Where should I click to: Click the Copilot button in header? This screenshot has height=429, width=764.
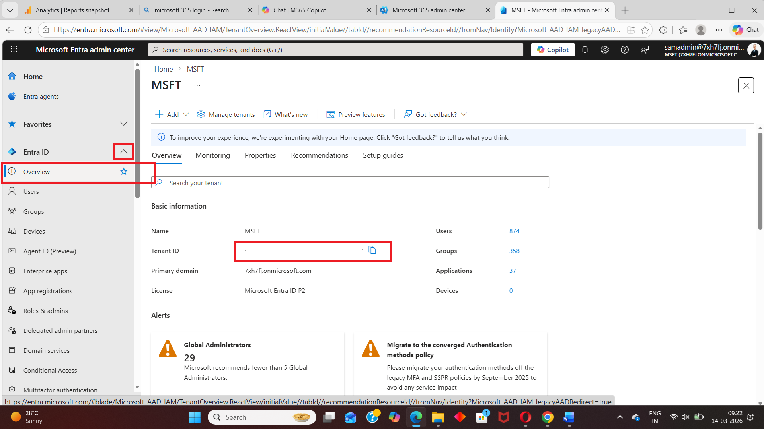tap(553, 50)
